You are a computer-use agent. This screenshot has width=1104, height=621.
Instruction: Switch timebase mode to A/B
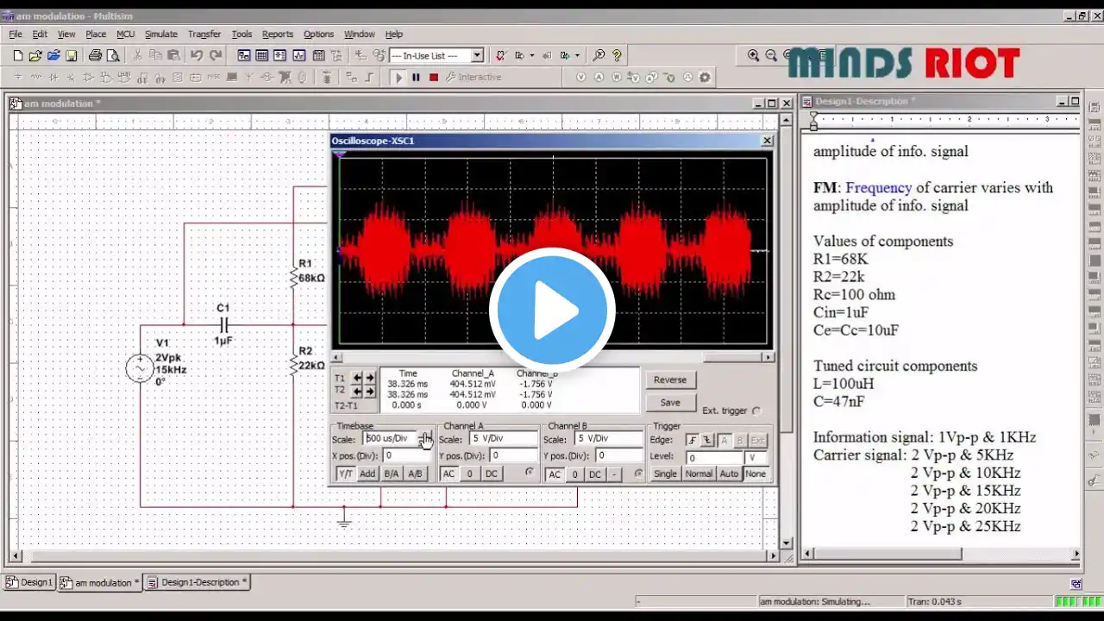coord(415,474)
